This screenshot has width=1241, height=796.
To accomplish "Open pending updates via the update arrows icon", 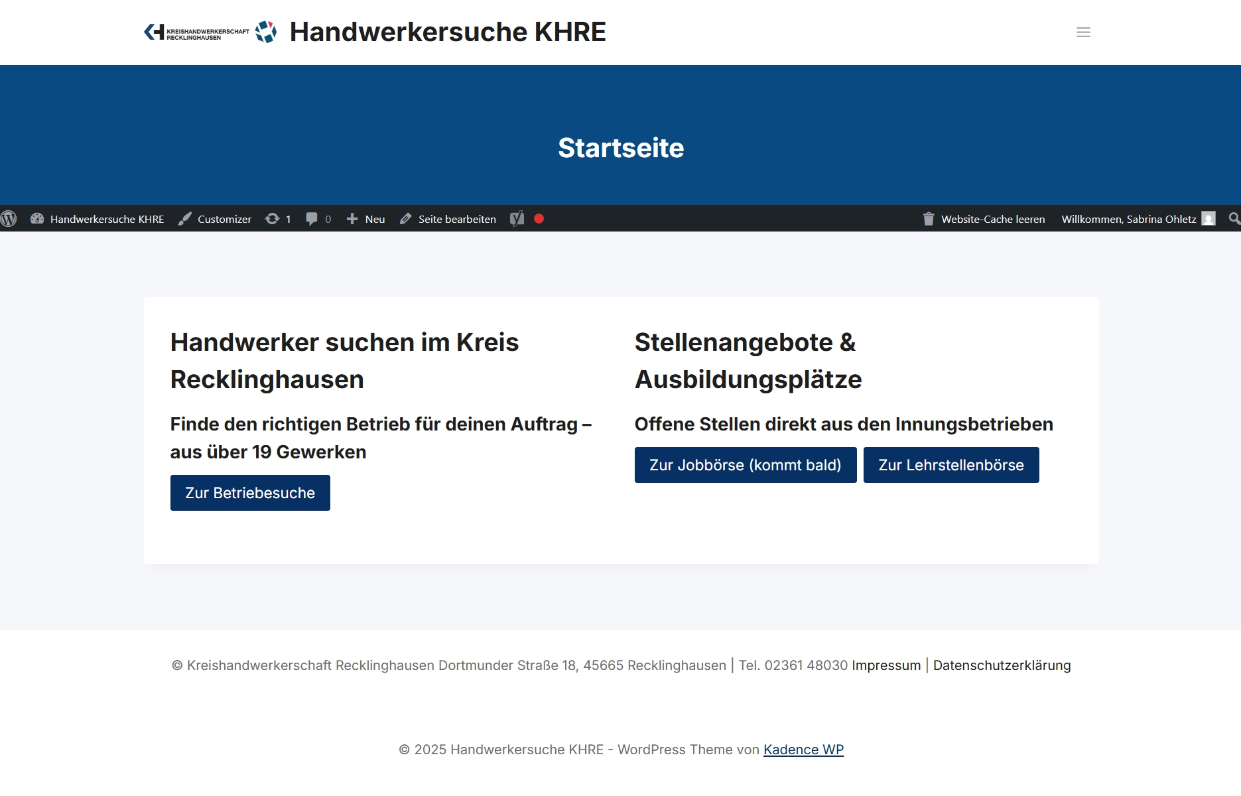I will [273, 219].
